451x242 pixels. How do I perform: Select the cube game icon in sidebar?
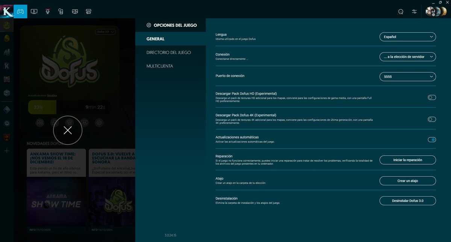point(7,93)
